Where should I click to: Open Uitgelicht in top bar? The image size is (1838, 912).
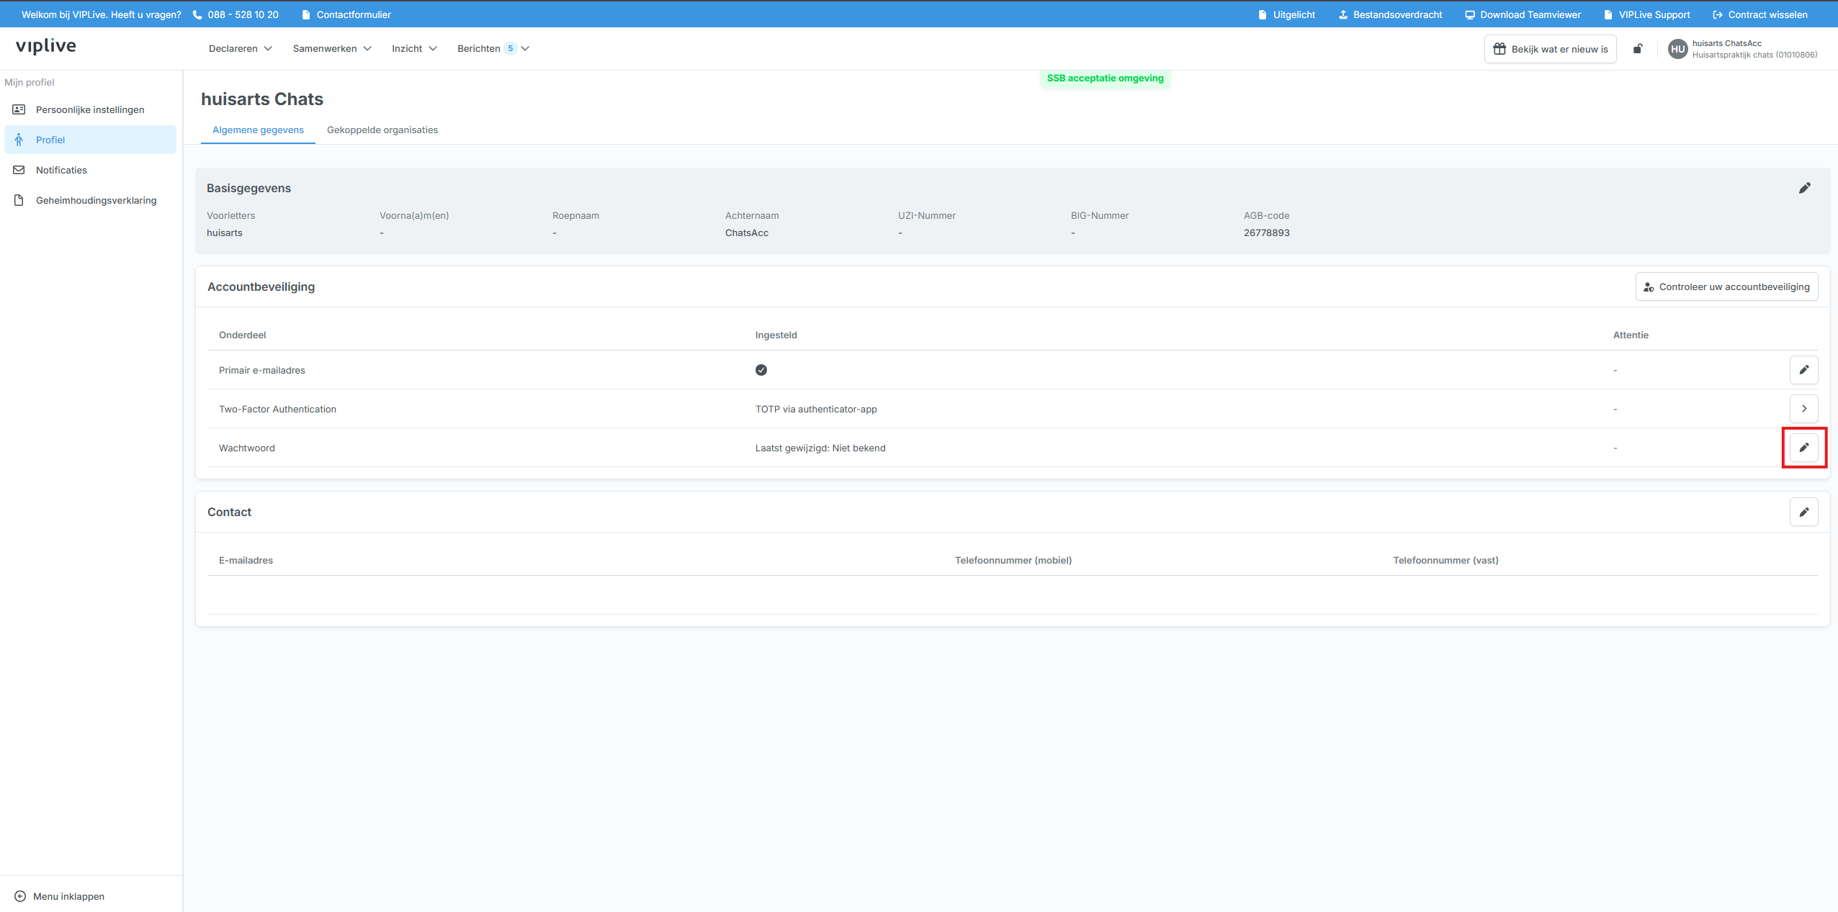(1286, 14)
